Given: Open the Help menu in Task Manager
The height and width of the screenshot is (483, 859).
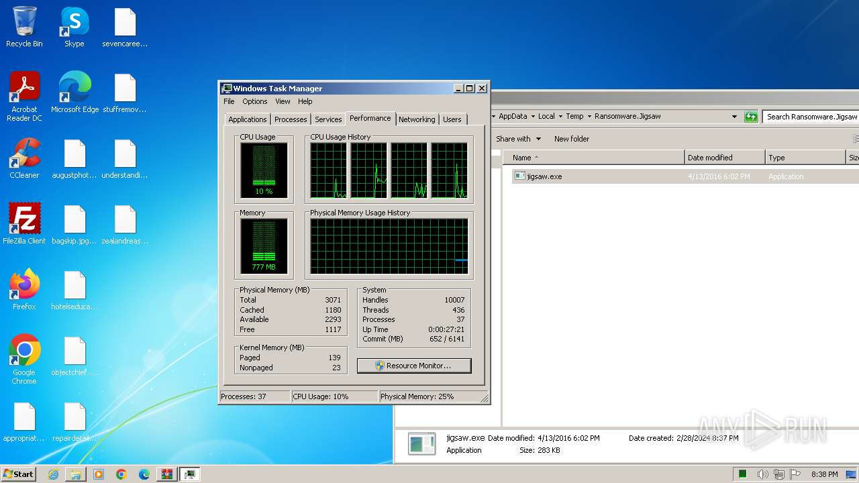Looking at the screenshot, I should (305, 101).
